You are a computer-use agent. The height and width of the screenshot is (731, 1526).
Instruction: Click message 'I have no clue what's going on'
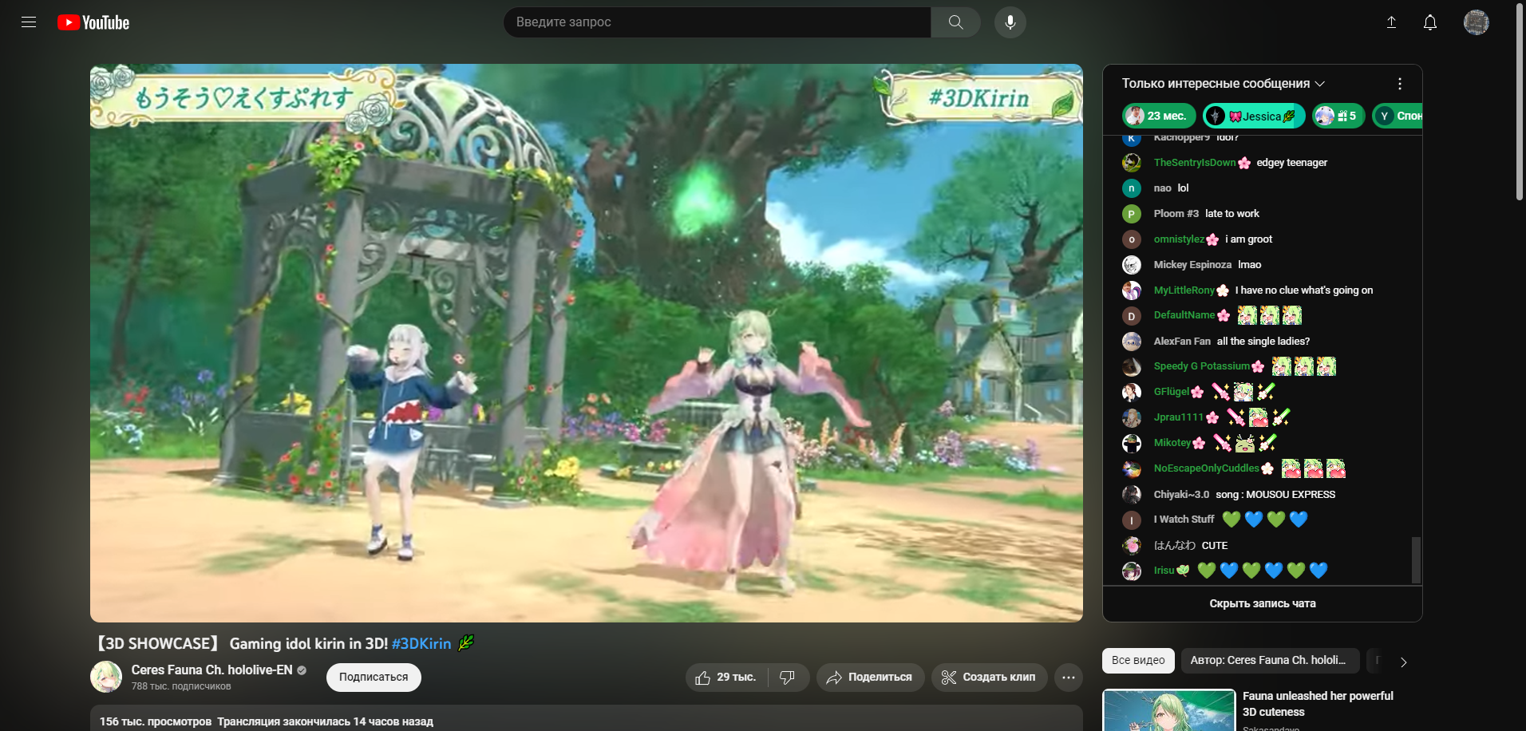point(1304,290)
